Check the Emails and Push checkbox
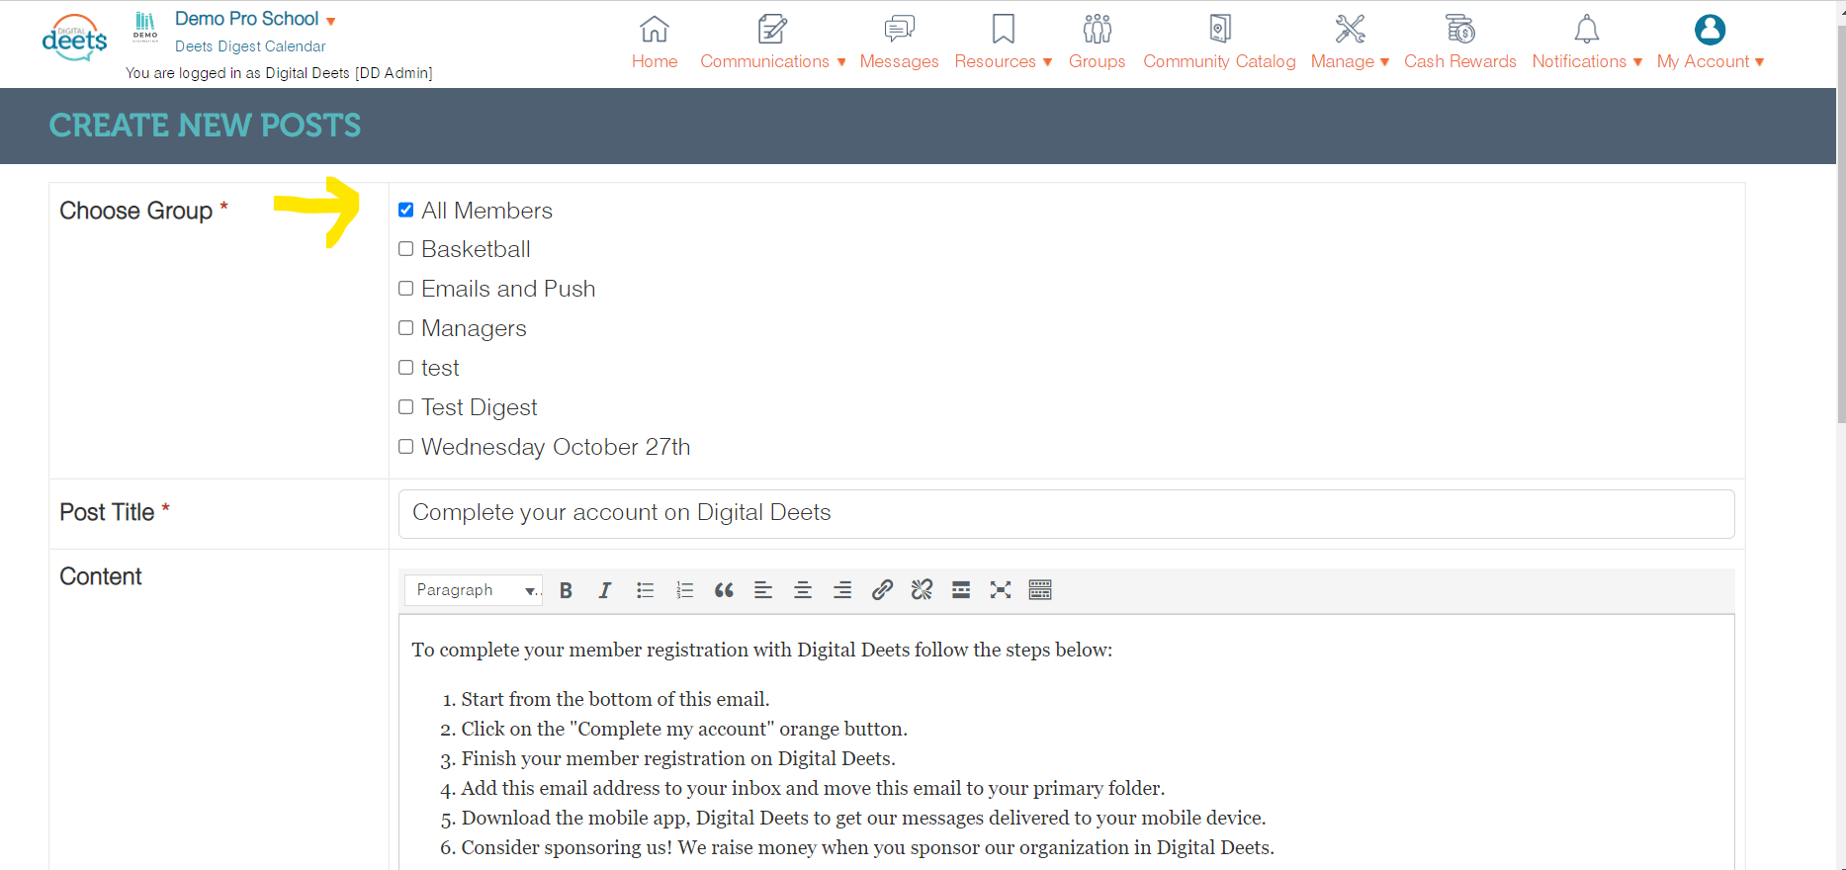Image resolution: width=1846 pixels, height=870 pixels. pyautogui.click(x=405, y=289)
